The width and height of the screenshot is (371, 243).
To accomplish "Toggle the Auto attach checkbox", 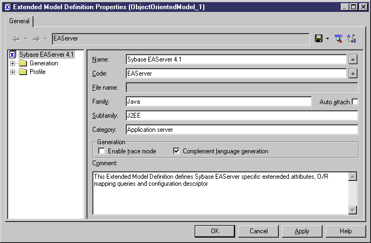I will [x=355, y=102].
